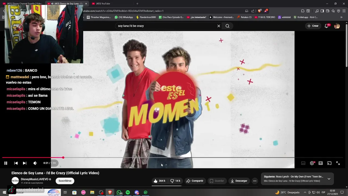
Task: Close the Elenco de Soy Luna tab
Action: (86, 4)
